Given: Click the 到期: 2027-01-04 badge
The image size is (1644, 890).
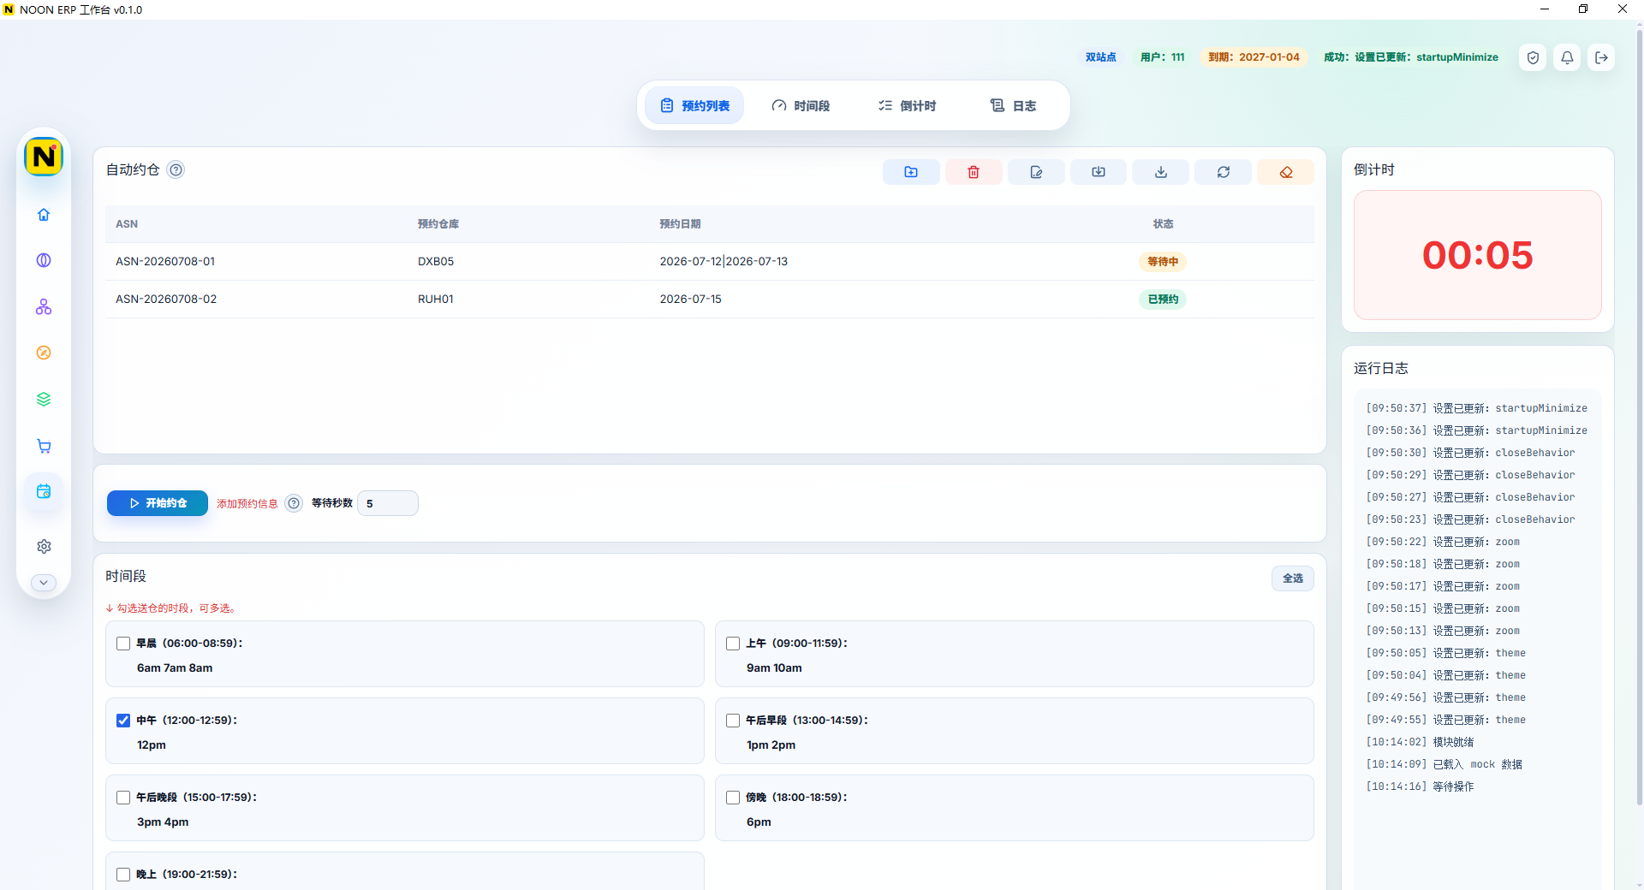Looking at the screenshot, I should (1254, 57).
